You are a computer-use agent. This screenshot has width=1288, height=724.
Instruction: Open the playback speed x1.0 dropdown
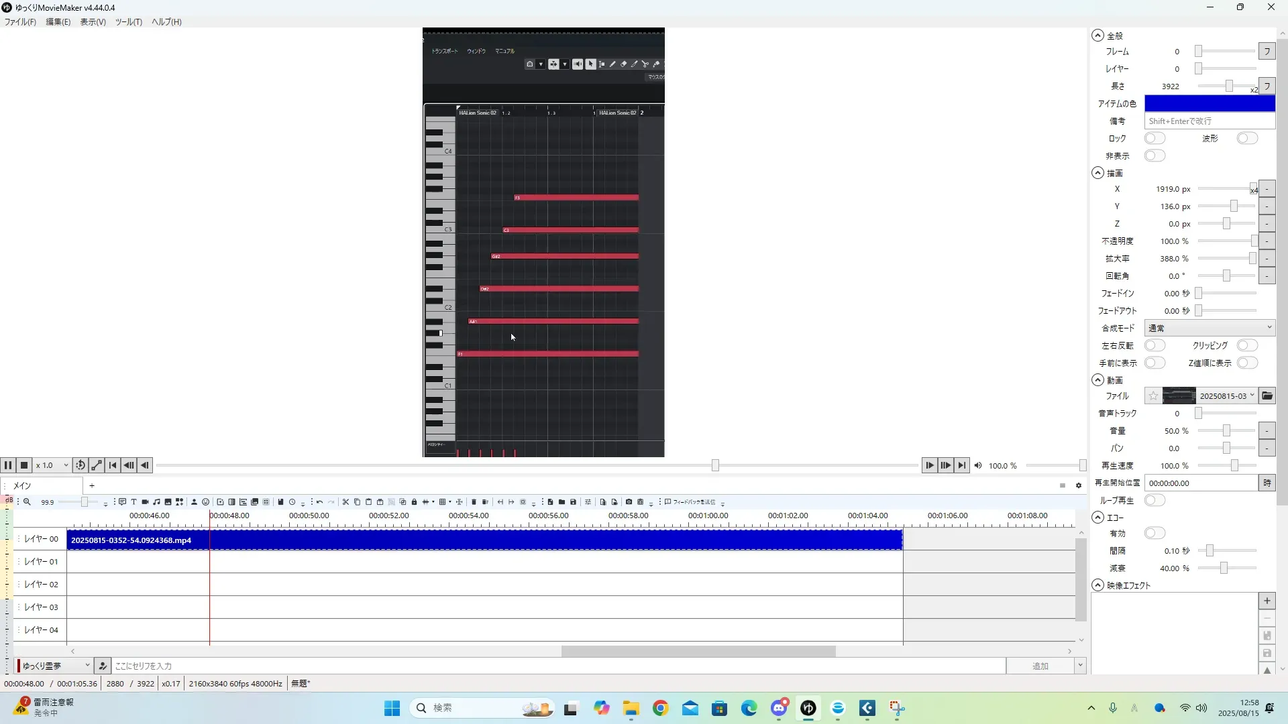52,465
